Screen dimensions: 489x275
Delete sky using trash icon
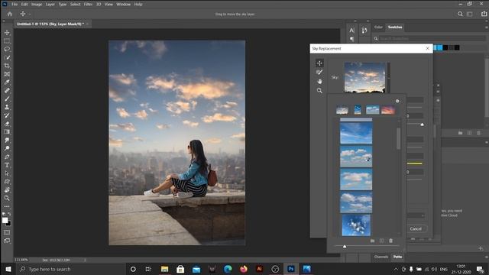click(x=390, y=241)
